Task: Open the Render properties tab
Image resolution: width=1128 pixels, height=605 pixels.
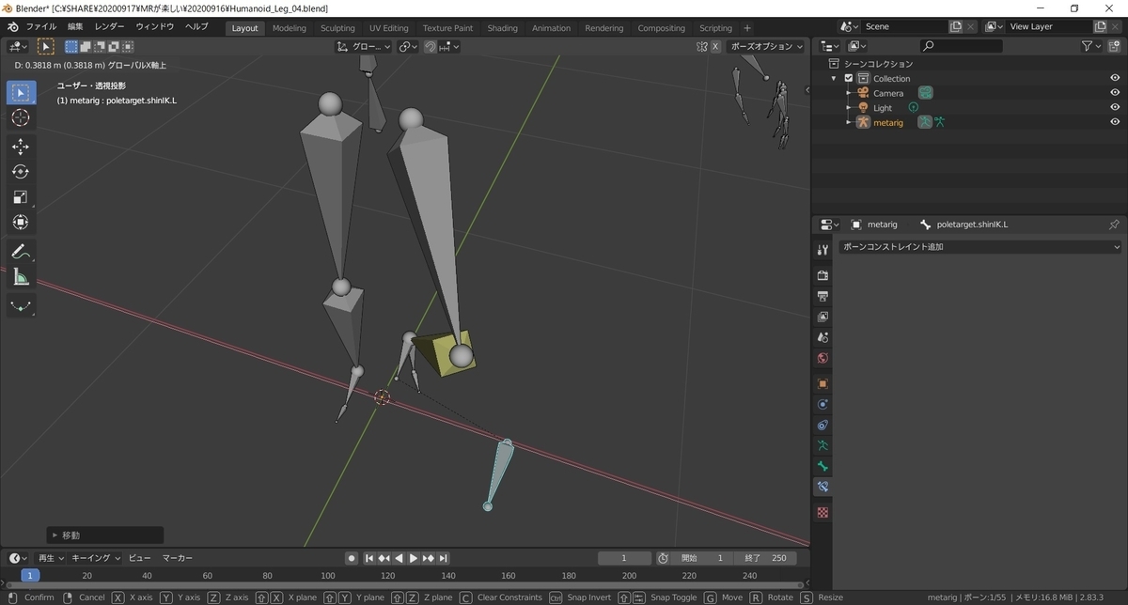Action: tap(822, 275)
